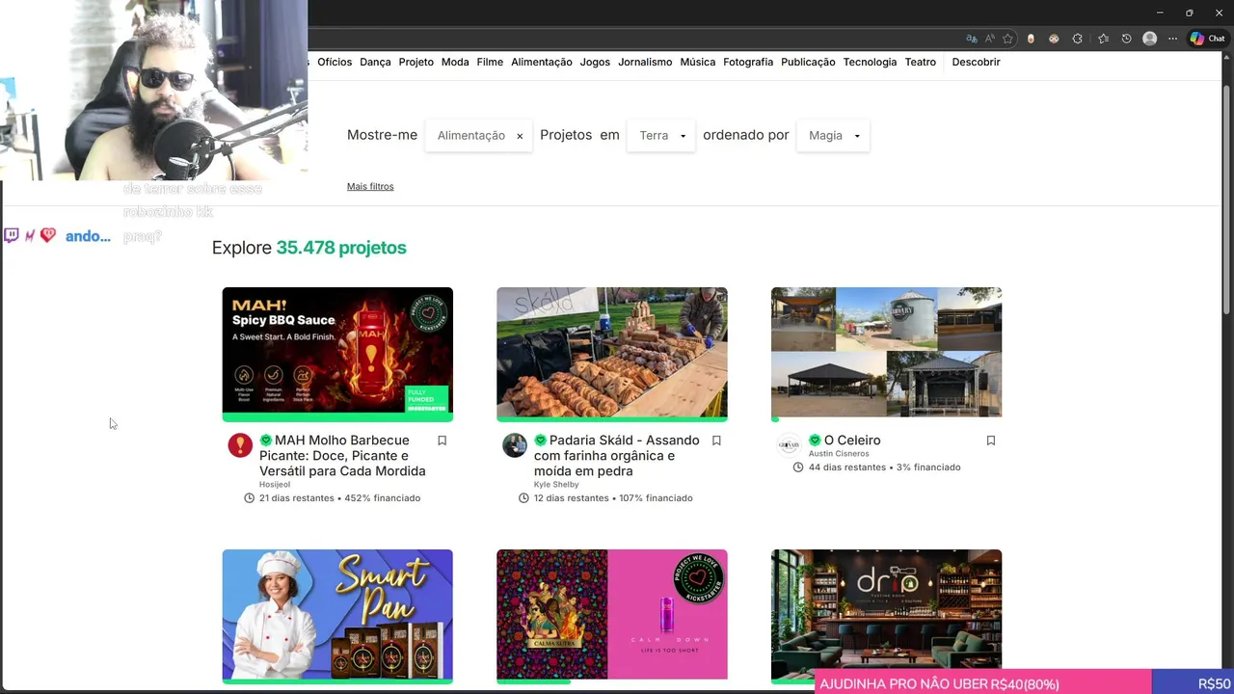Open the MAH Spicy BBQ Sauce thumbnail

(337, 352)
